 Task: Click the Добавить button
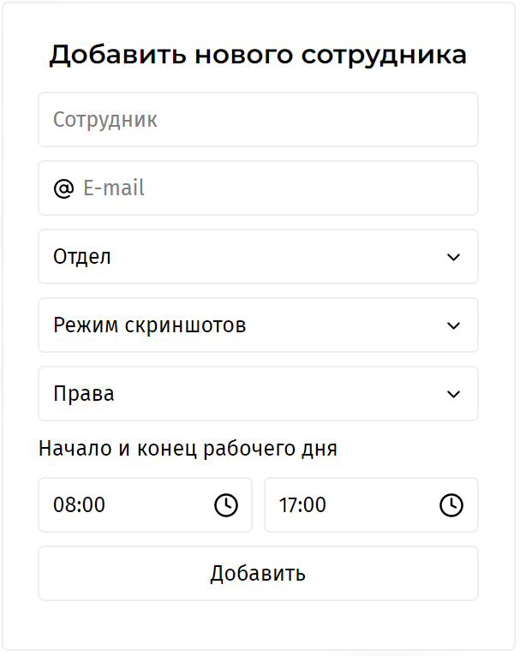pos(258,574)
